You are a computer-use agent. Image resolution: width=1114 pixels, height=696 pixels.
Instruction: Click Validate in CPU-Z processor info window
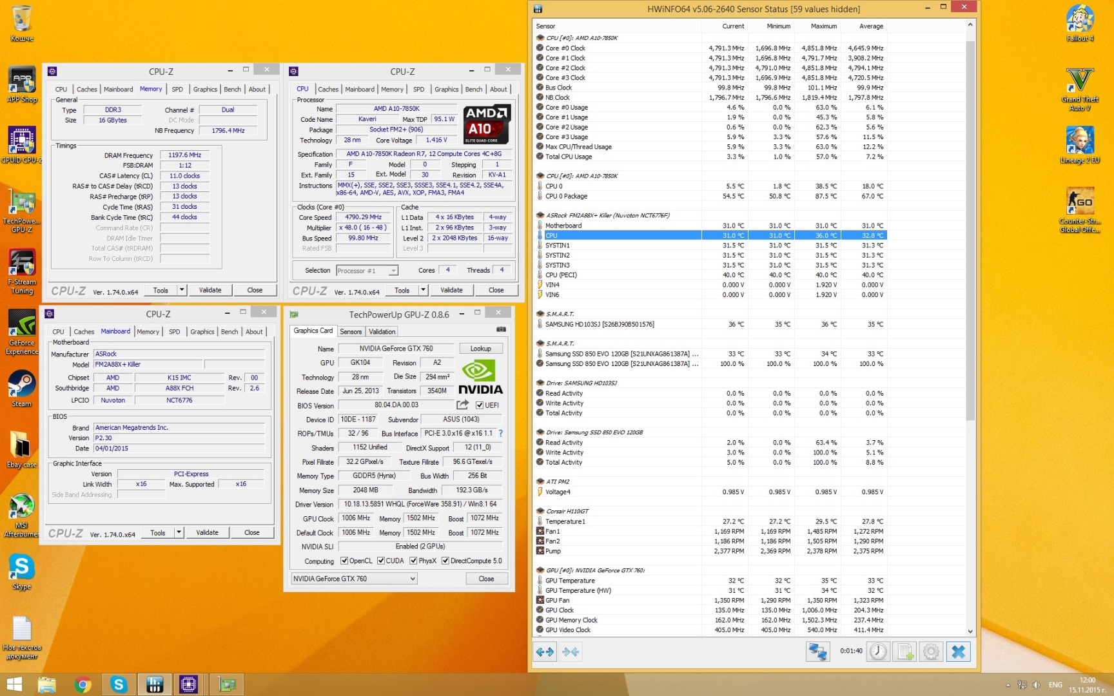[x=452, y=290]
